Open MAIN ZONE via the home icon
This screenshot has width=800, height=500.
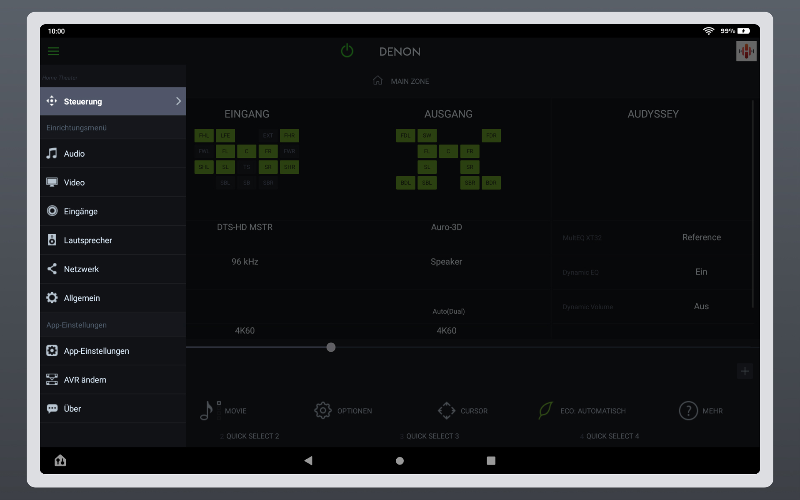click(378, 80)
